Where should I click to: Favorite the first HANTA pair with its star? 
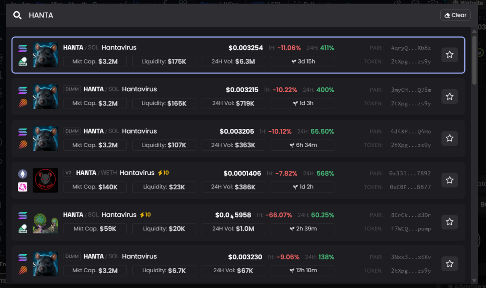(x=449, y=55)
